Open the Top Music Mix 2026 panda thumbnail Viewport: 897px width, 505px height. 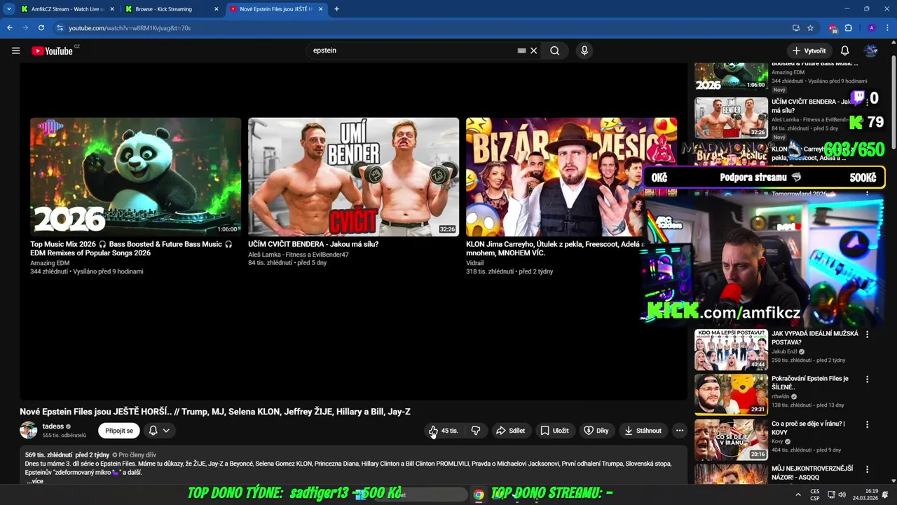pos(135,177)
